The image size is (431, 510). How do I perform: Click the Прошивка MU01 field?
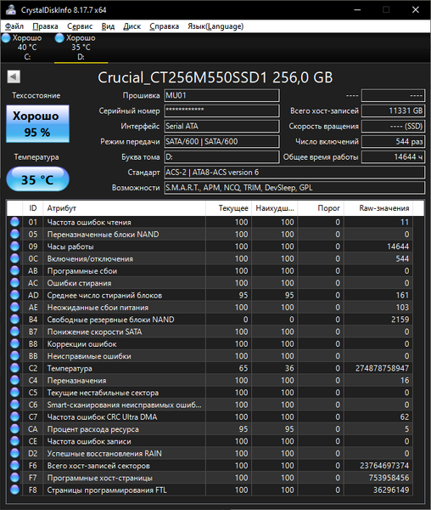(x=221, y=95)
